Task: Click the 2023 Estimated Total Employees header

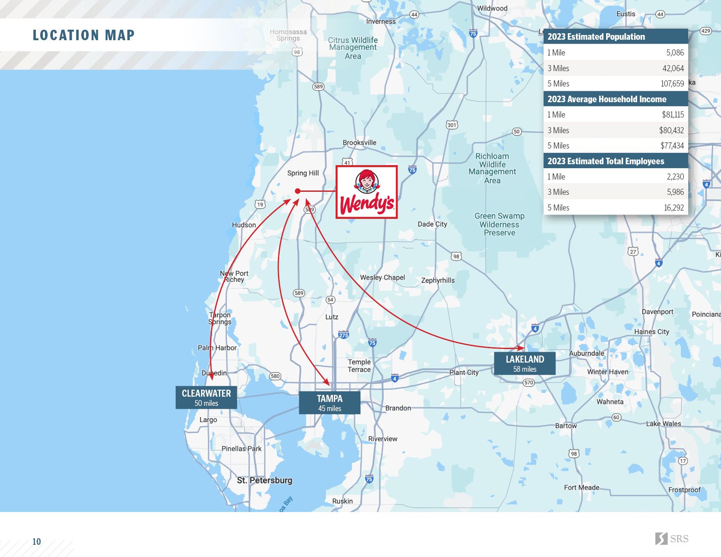Action: [x=616, y=161]
